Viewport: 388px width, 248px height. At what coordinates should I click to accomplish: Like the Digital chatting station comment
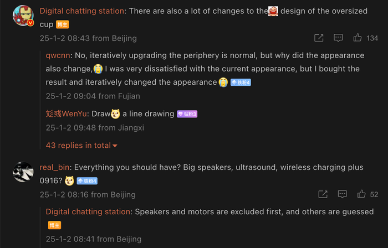point(358,38)
